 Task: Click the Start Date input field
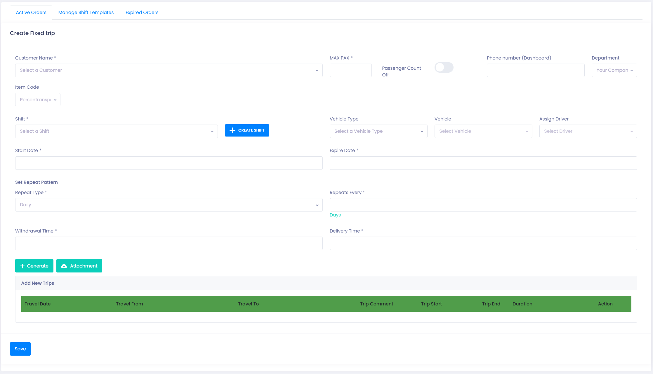[169, 163]
